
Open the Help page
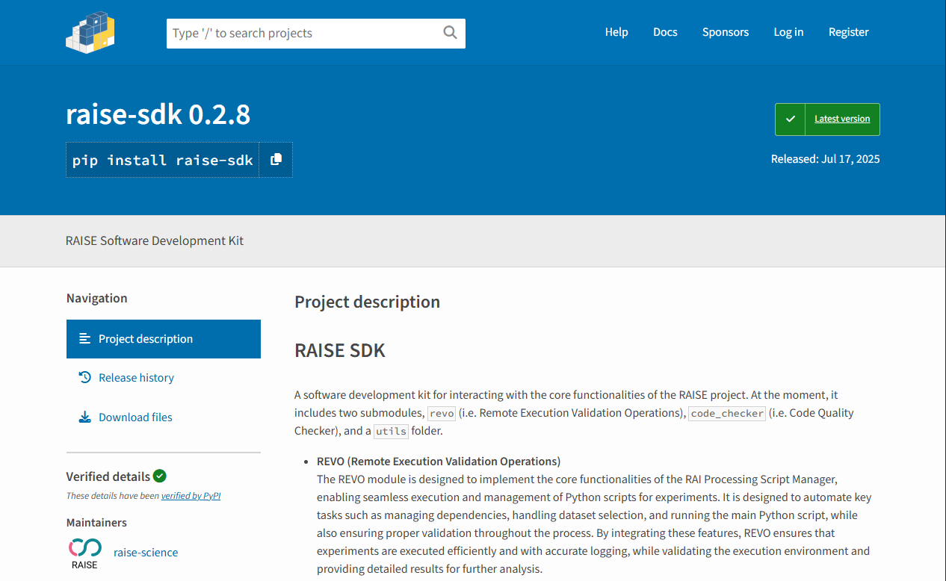tap(616, 32)
